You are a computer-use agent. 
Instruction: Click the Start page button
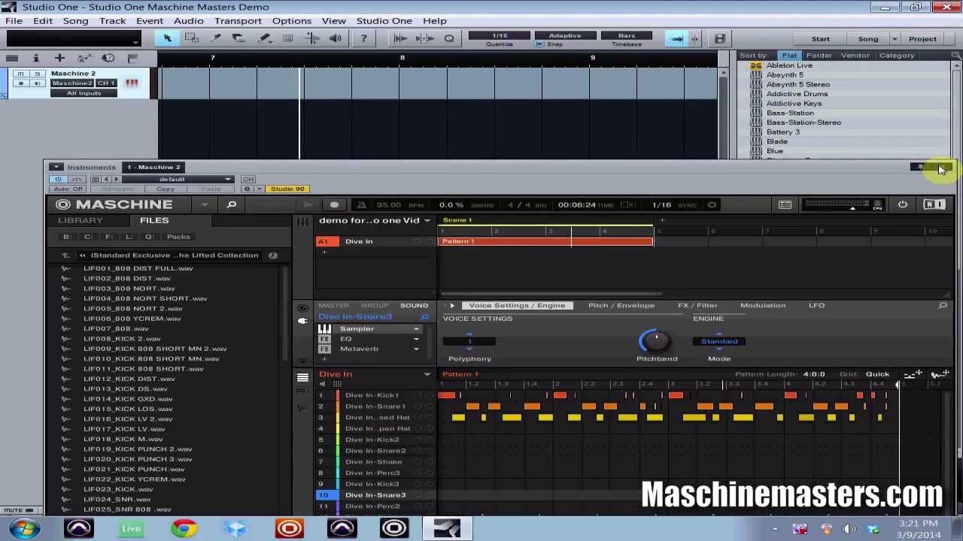(x=820, y=38)
